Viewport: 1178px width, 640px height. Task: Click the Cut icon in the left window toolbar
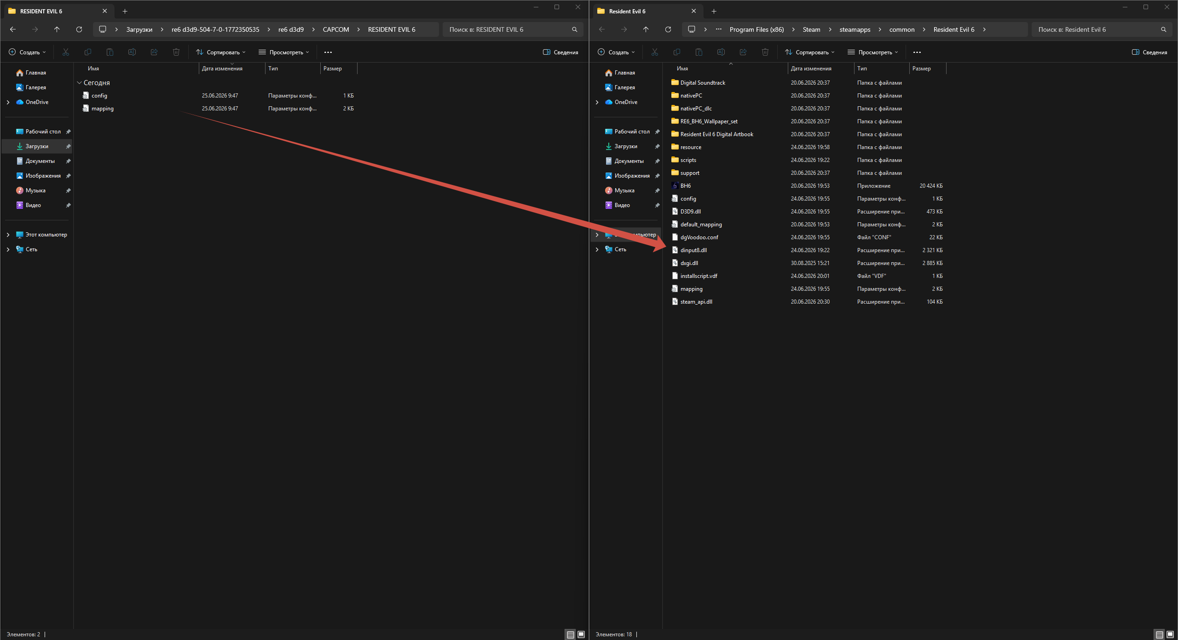[x=66, y=52]
